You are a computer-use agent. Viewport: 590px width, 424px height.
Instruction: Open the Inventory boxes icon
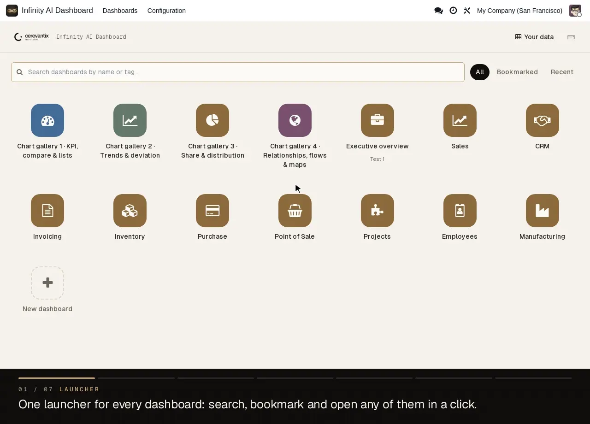point(130,211)
